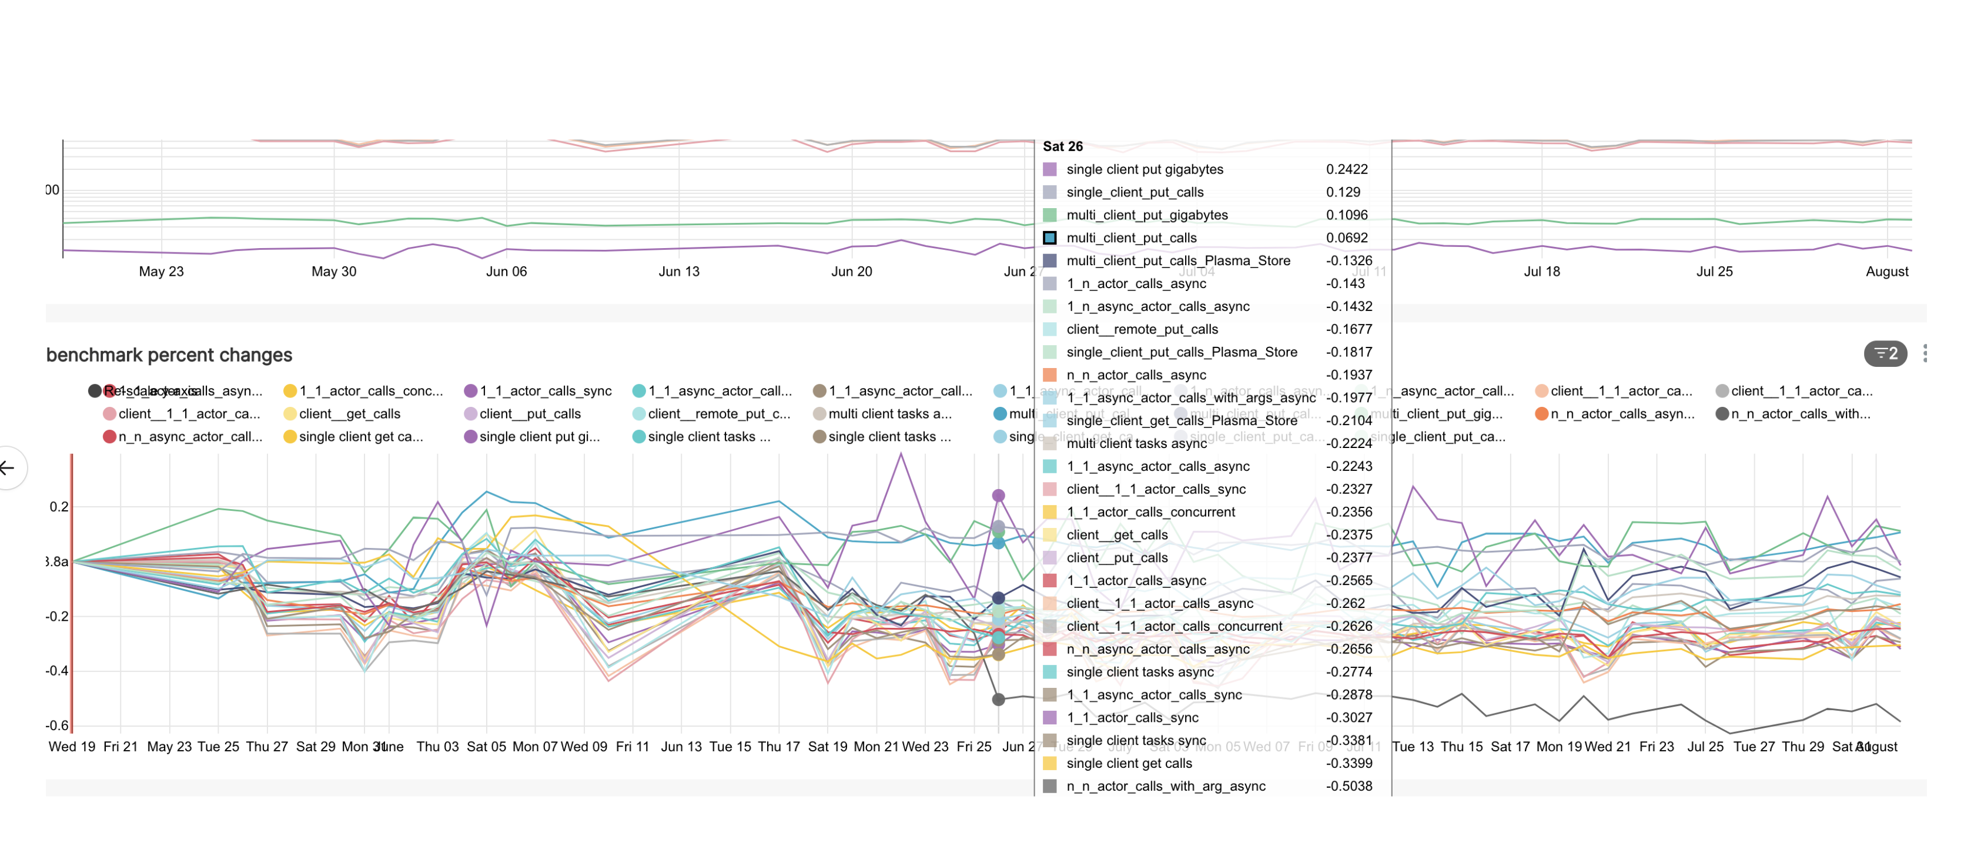Click the red dot beside n_n_async_actor_call legend entry

point(108,437)
